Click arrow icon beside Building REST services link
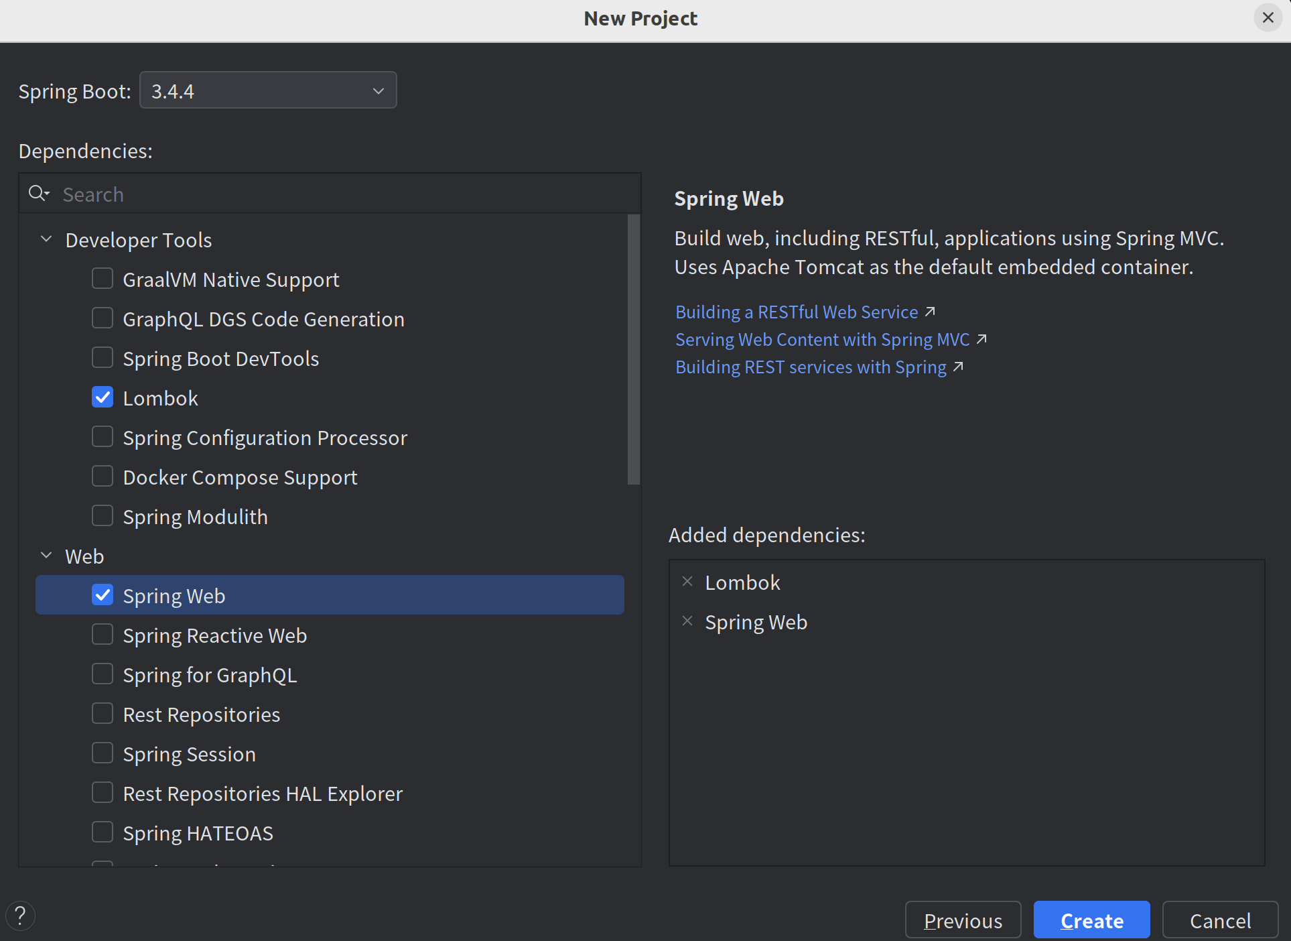 [x=958, y=367]
